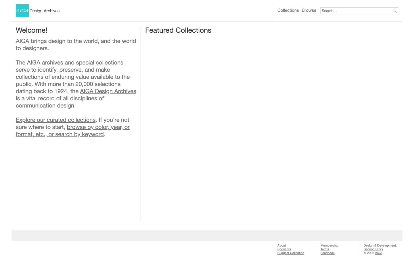This screenshot has height=258, width=414.
Task: Open the Membership footer link
Action: tap(329, 245)
